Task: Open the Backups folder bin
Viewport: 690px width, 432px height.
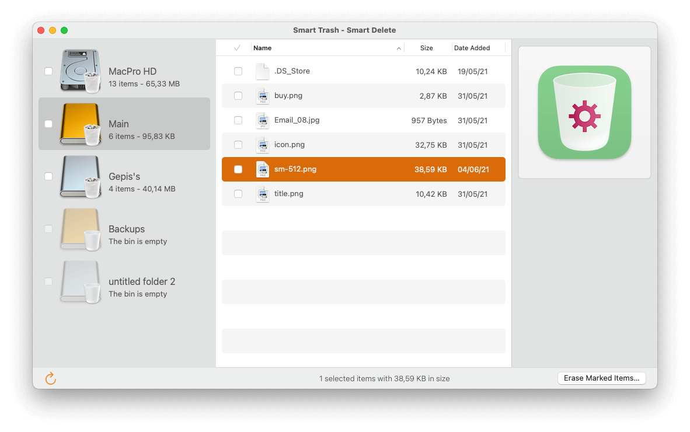Action: 80,231
